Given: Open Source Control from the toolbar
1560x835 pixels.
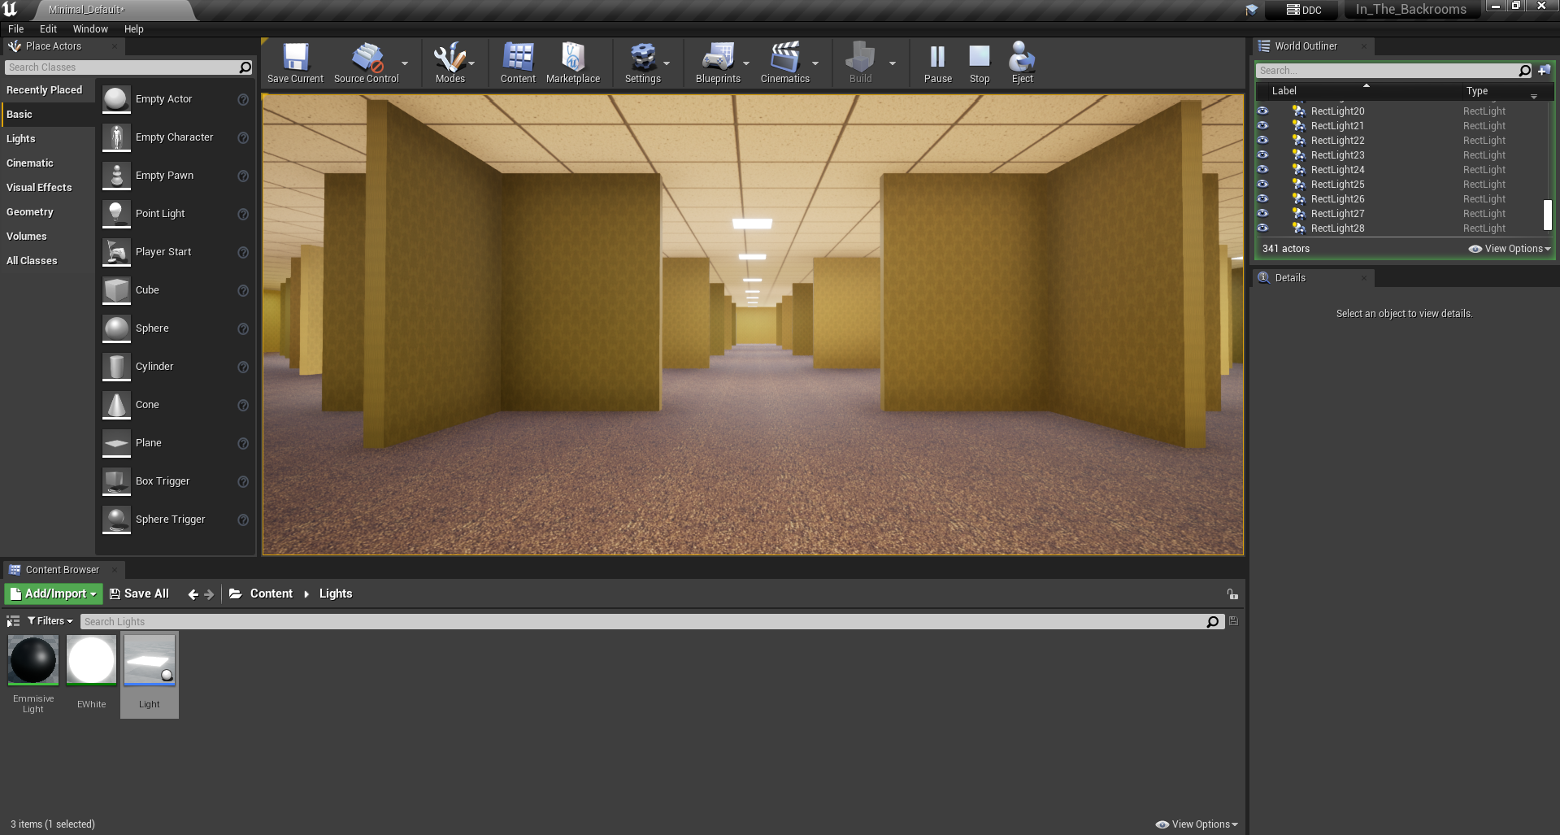Looking at the screenshot, I should click(x=366, y=63).
